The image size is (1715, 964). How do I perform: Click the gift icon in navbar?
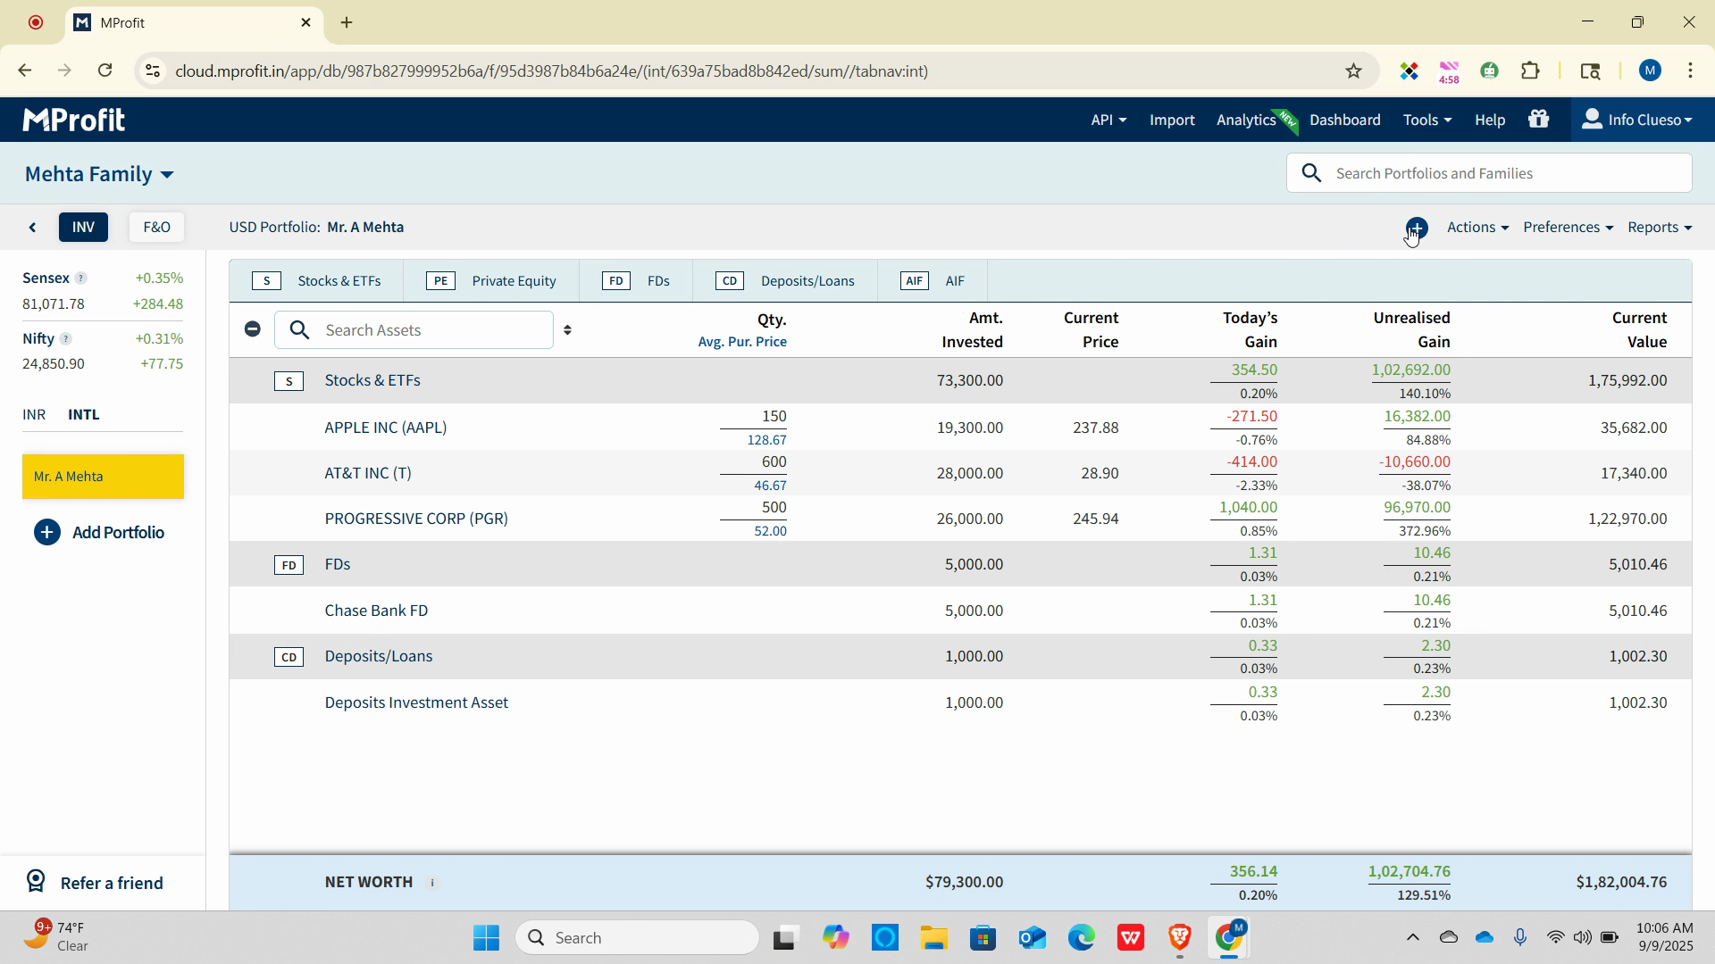1538,119
